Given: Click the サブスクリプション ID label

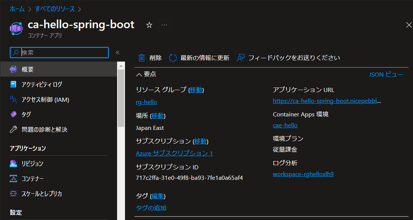Looking at the screenshot, I should [x=167, y=167].
